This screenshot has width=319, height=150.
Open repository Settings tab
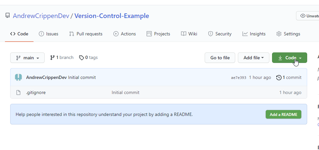[x=288, y=34]
